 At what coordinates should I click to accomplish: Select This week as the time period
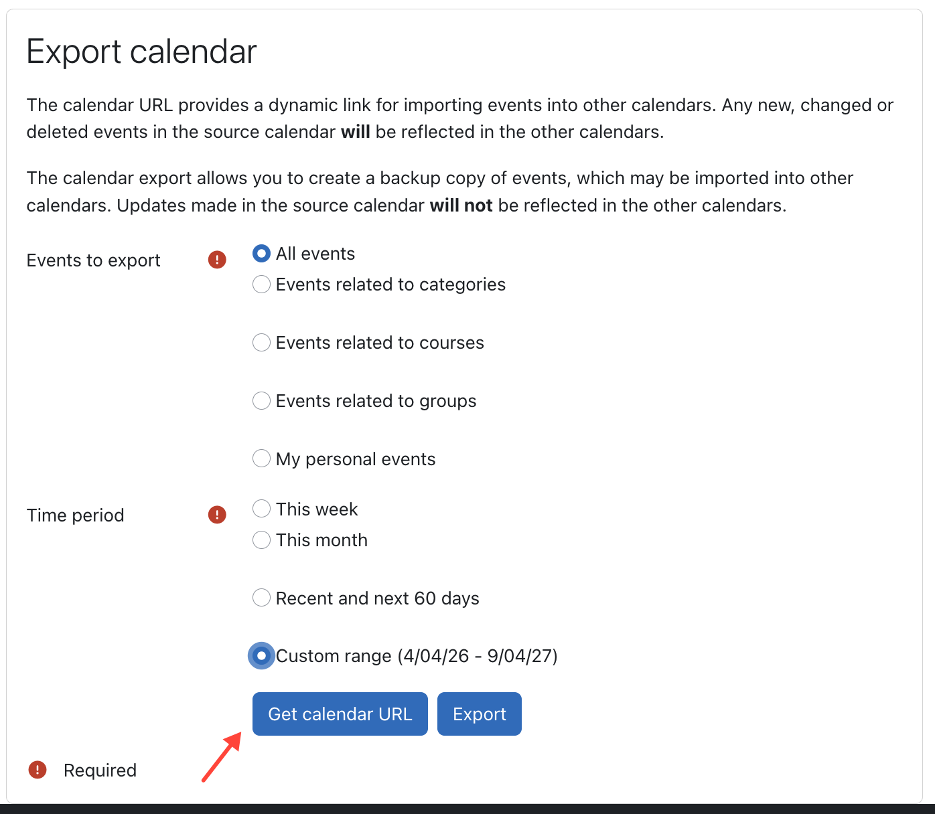(261, 509)
